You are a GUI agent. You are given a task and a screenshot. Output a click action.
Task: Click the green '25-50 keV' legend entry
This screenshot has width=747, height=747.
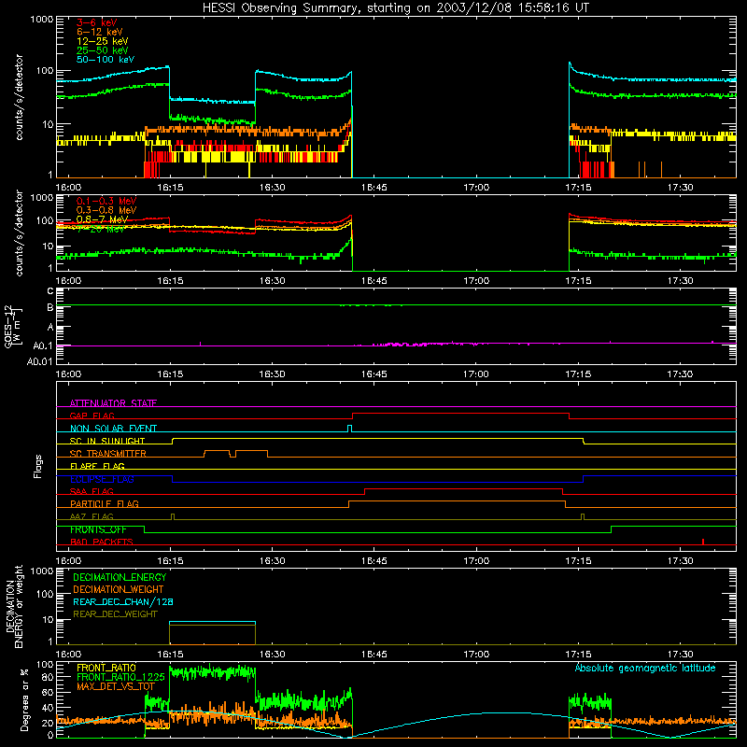click(x=102, y=50)
